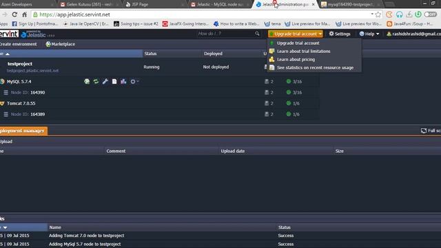Viewport: 441px width, 248px height.
Task: Restart the MySQL 5.7.4 node
Action: pos(96,81)
